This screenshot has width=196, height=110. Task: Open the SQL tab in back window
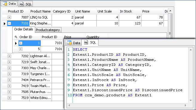click(x=25, y=4)
